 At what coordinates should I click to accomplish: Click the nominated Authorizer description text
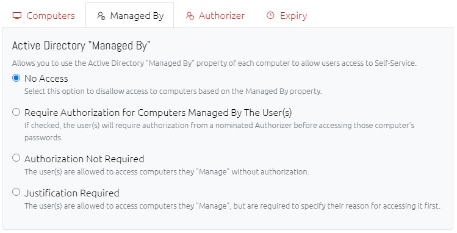click(219, 131)
